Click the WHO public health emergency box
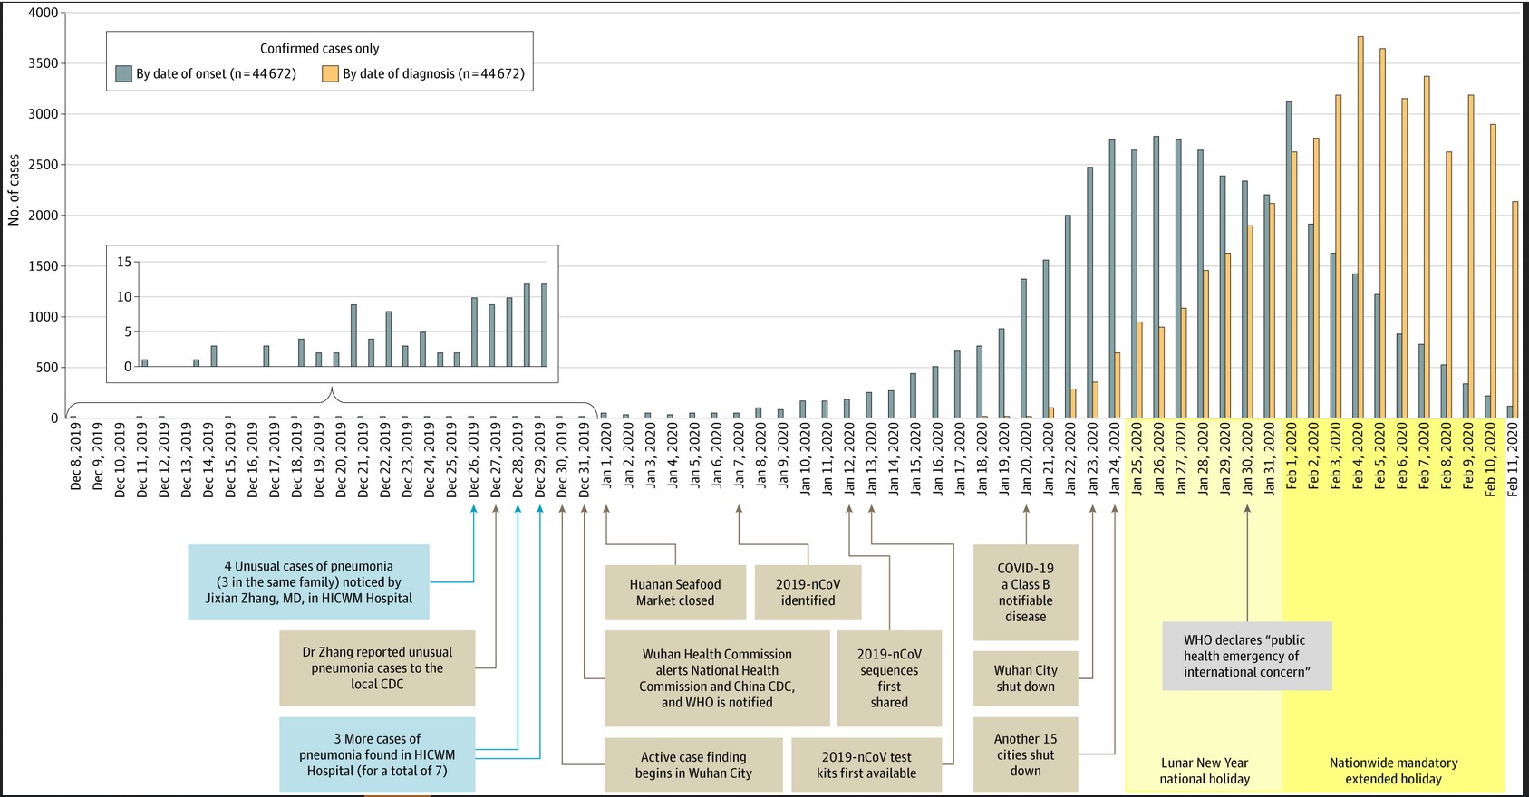 point(1247,656)
